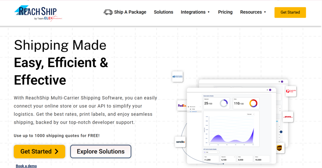
Task: Click the hero Get Started button
Action: pyautogui.click(x=39, y=152)
